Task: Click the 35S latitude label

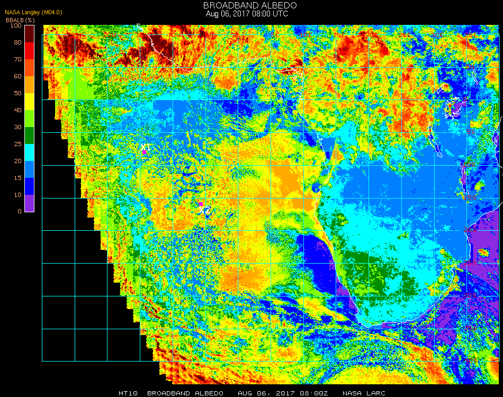Action: (x=471, y=328)
